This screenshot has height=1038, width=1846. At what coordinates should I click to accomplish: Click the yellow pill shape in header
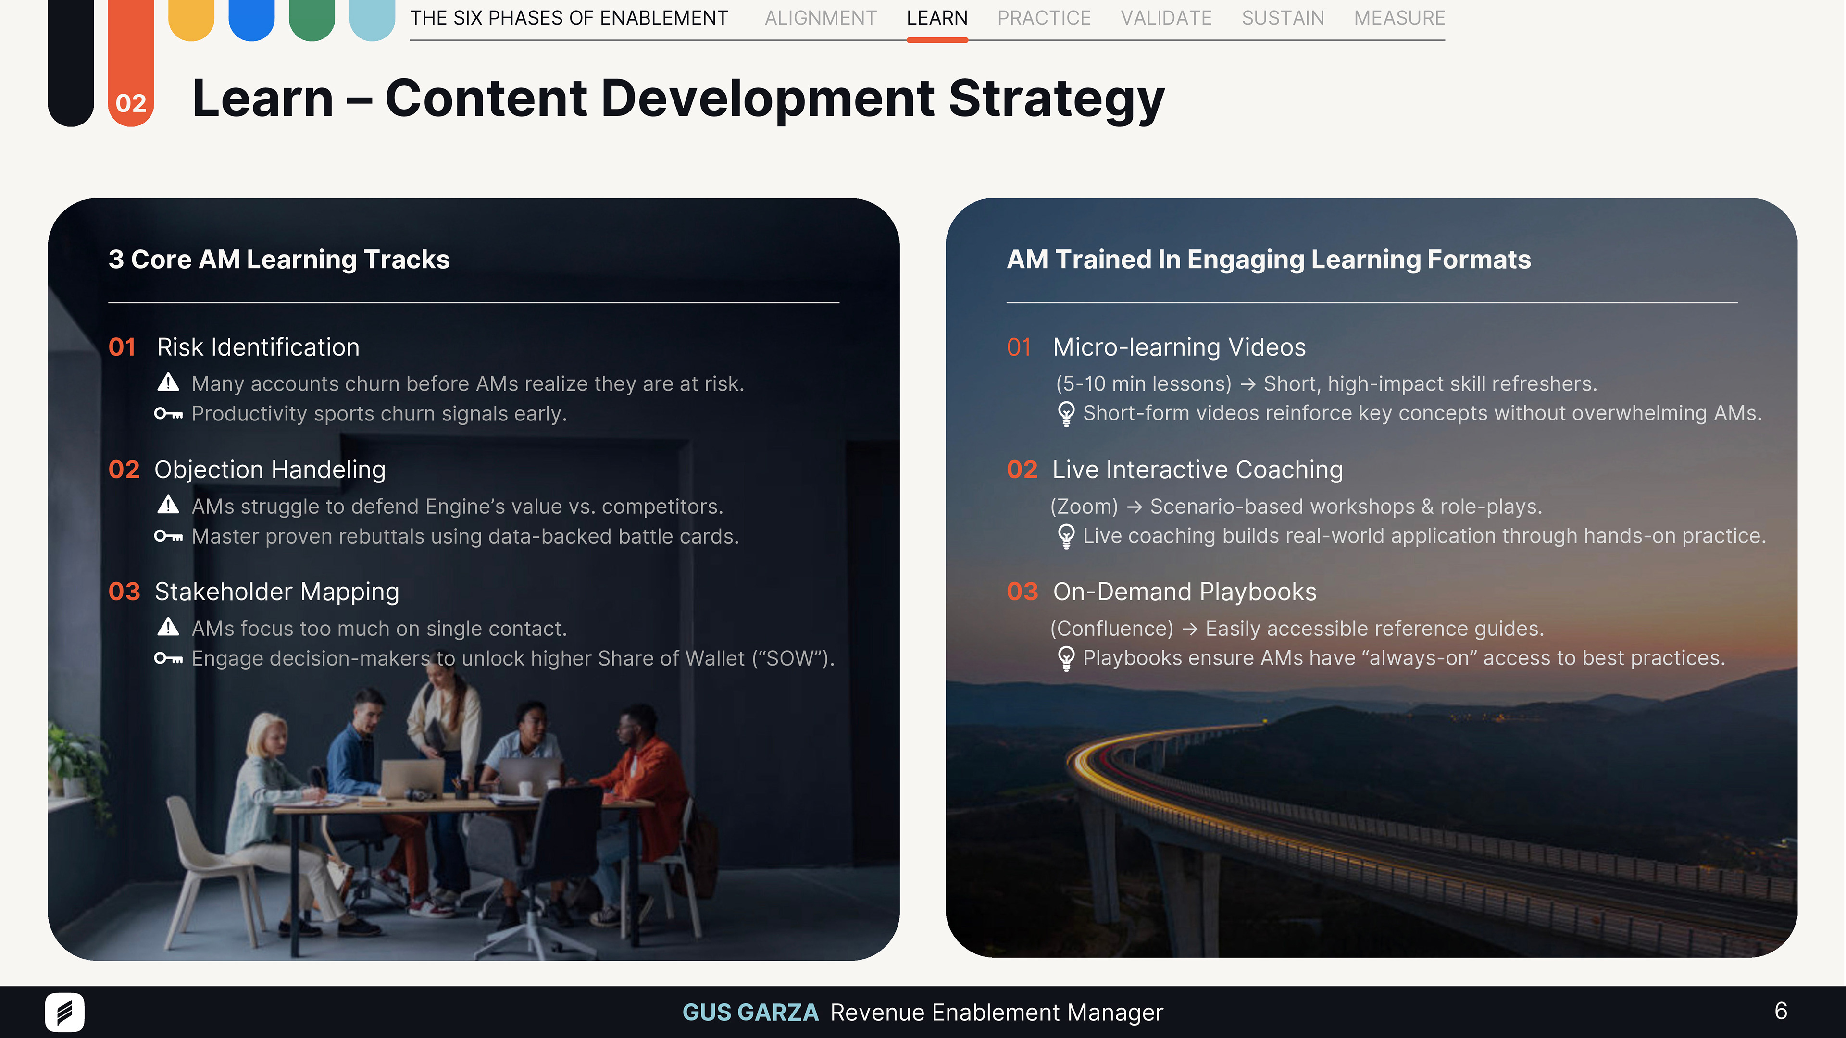pos(191,20)
